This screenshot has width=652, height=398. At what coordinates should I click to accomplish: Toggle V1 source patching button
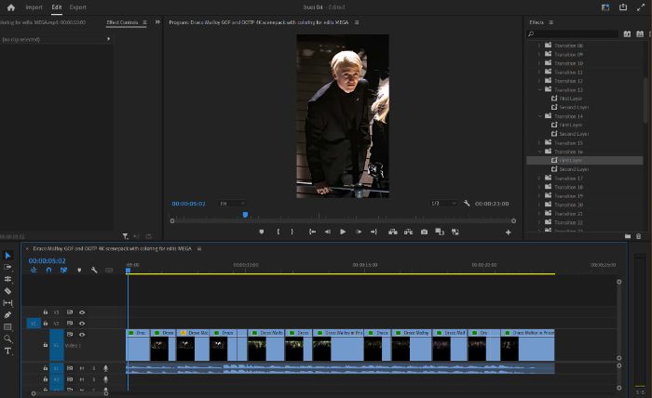[34, 324]
